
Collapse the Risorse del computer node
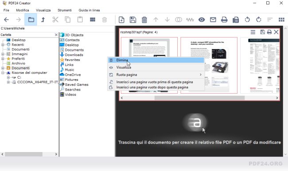click(x=3, y=72)
